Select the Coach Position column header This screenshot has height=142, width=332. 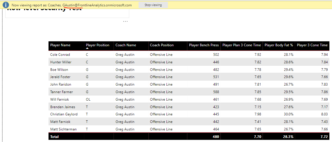162,45
